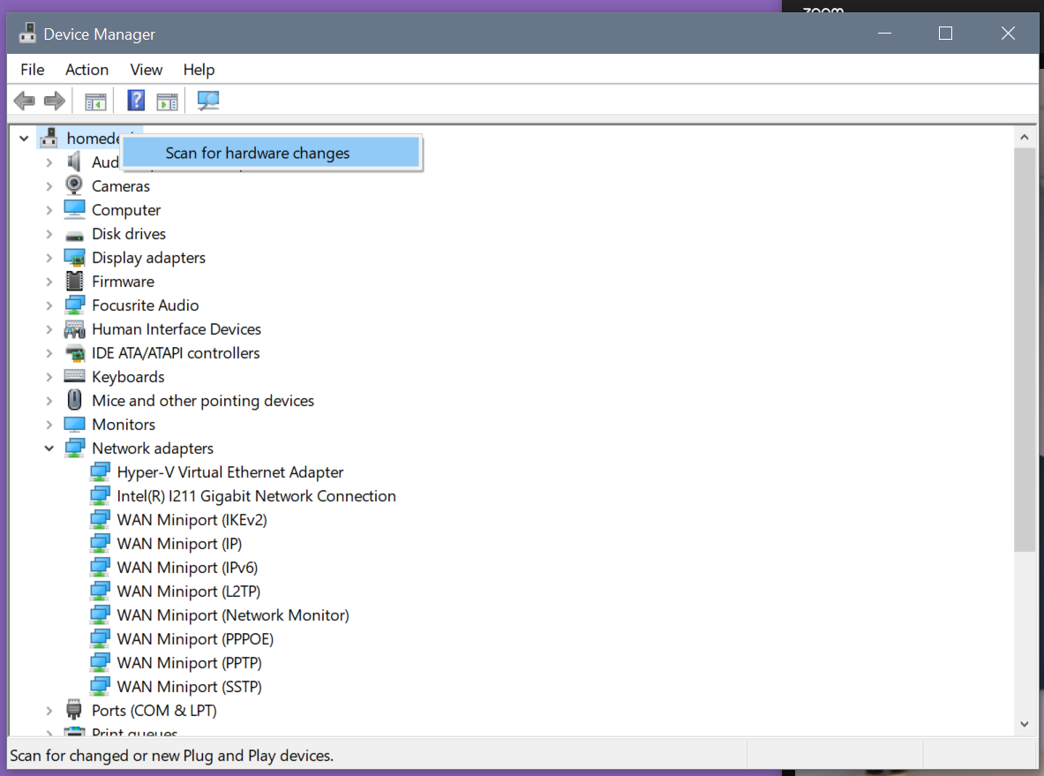The width and height of the screenshot is (1044, 776).
Task: Click the Intel I211 Gigabit adapter icon
Action: point(101,496)
